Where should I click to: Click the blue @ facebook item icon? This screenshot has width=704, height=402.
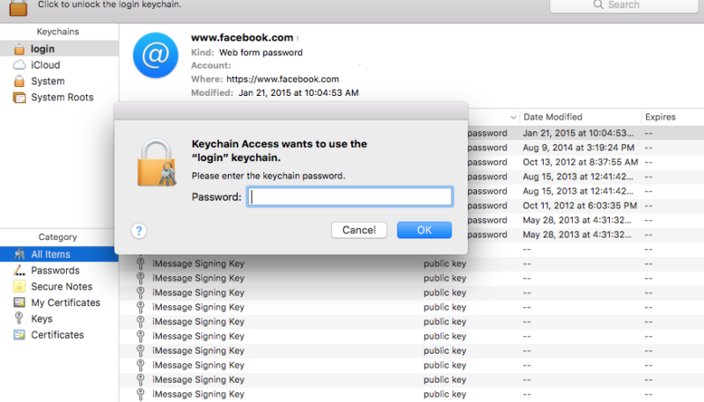pos(155,55)
